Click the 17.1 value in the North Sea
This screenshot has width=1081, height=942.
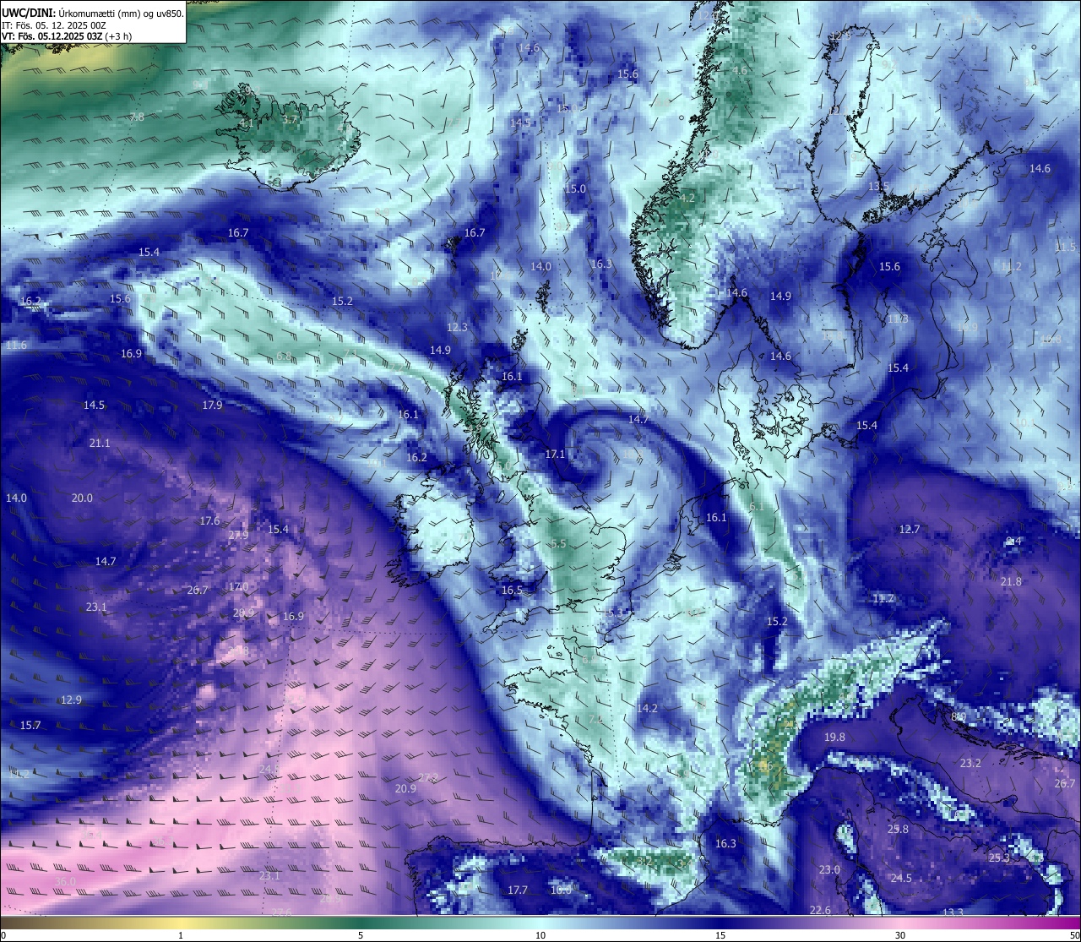(x=555, y=455)
